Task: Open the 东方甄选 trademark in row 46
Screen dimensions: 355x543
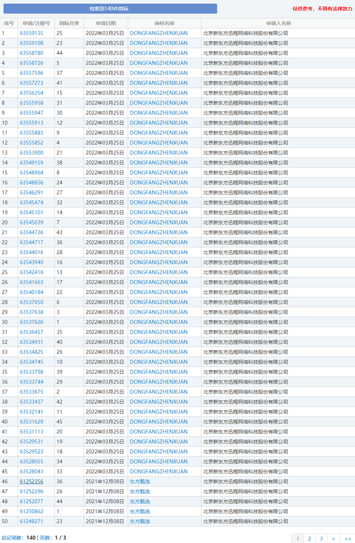Action: point(140,481)
